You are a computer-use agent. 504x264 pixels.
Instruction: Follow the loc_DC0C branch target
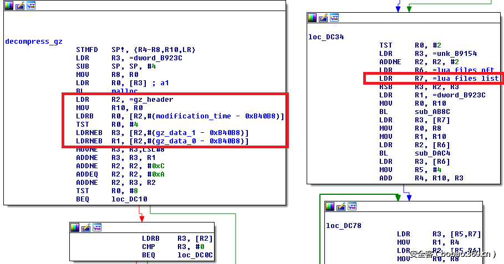(x=195, y=255)
